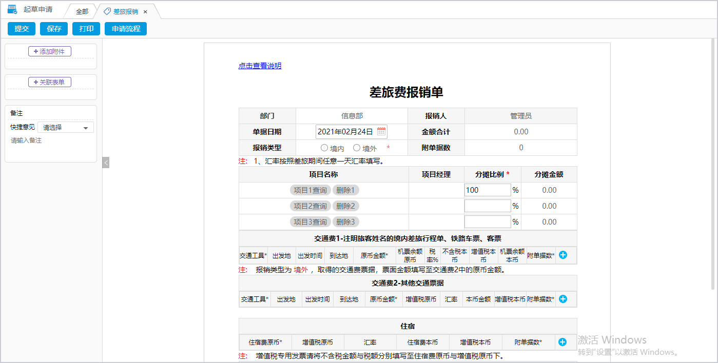The width and height of the screenshot is (718, 363).
Task: Click the 100 percent allocation input field
Action: 487,190
